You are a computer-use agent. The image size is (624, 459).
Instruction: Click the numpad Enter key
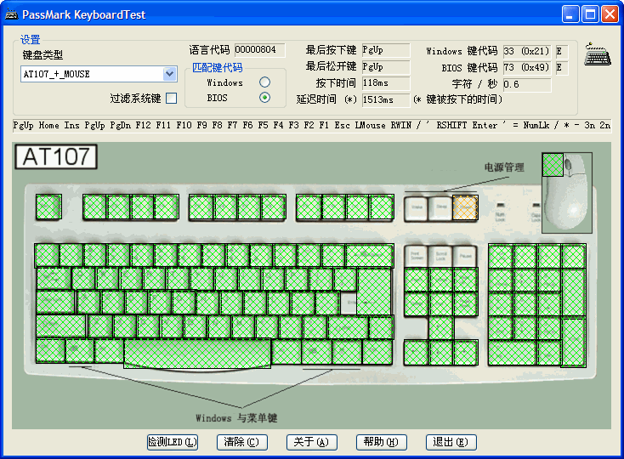click(x=574, y=342)
